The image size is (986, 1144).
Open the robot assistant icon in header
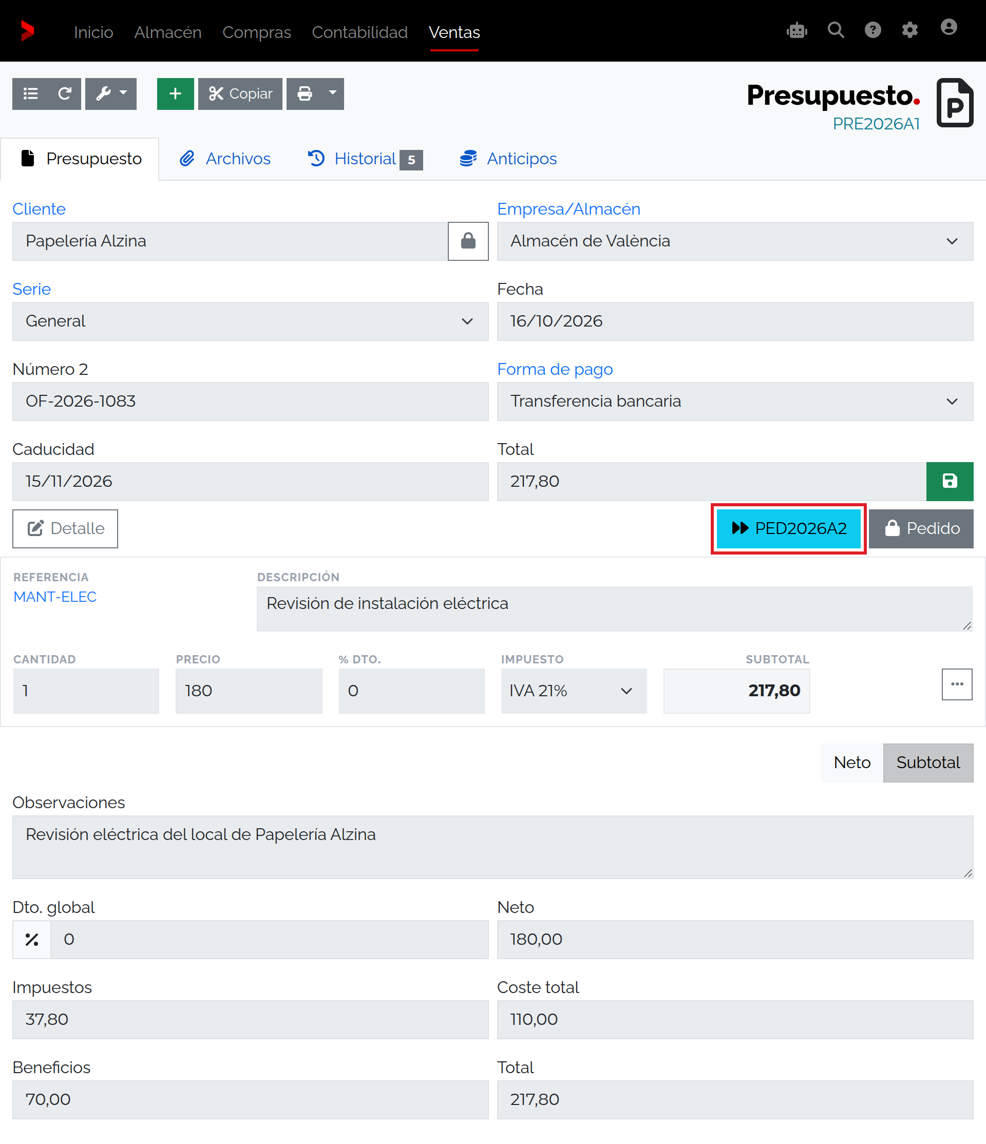click(797, 30)
